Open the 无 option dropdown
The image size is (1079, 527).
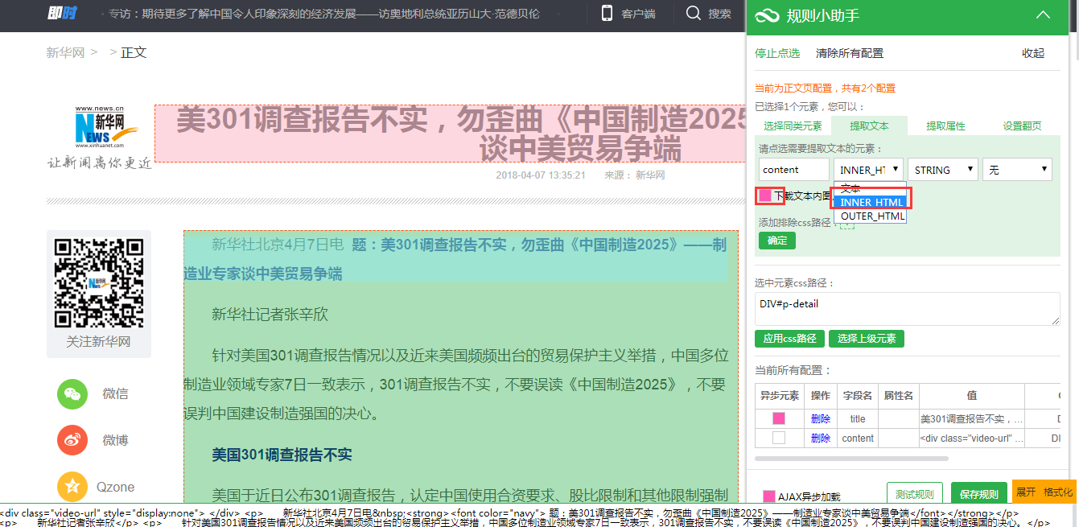[x=1017, y=170]
